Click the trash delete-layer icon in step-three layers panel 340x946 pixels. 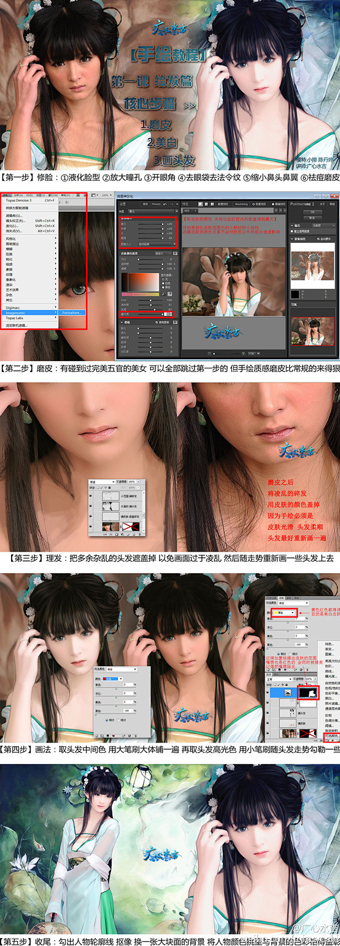click(x=140, y=535)
